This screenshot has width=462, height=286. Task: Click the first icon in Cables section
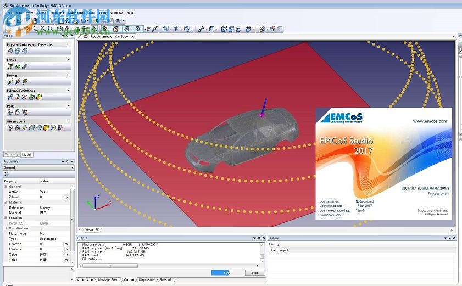click(x=10, y=66)
